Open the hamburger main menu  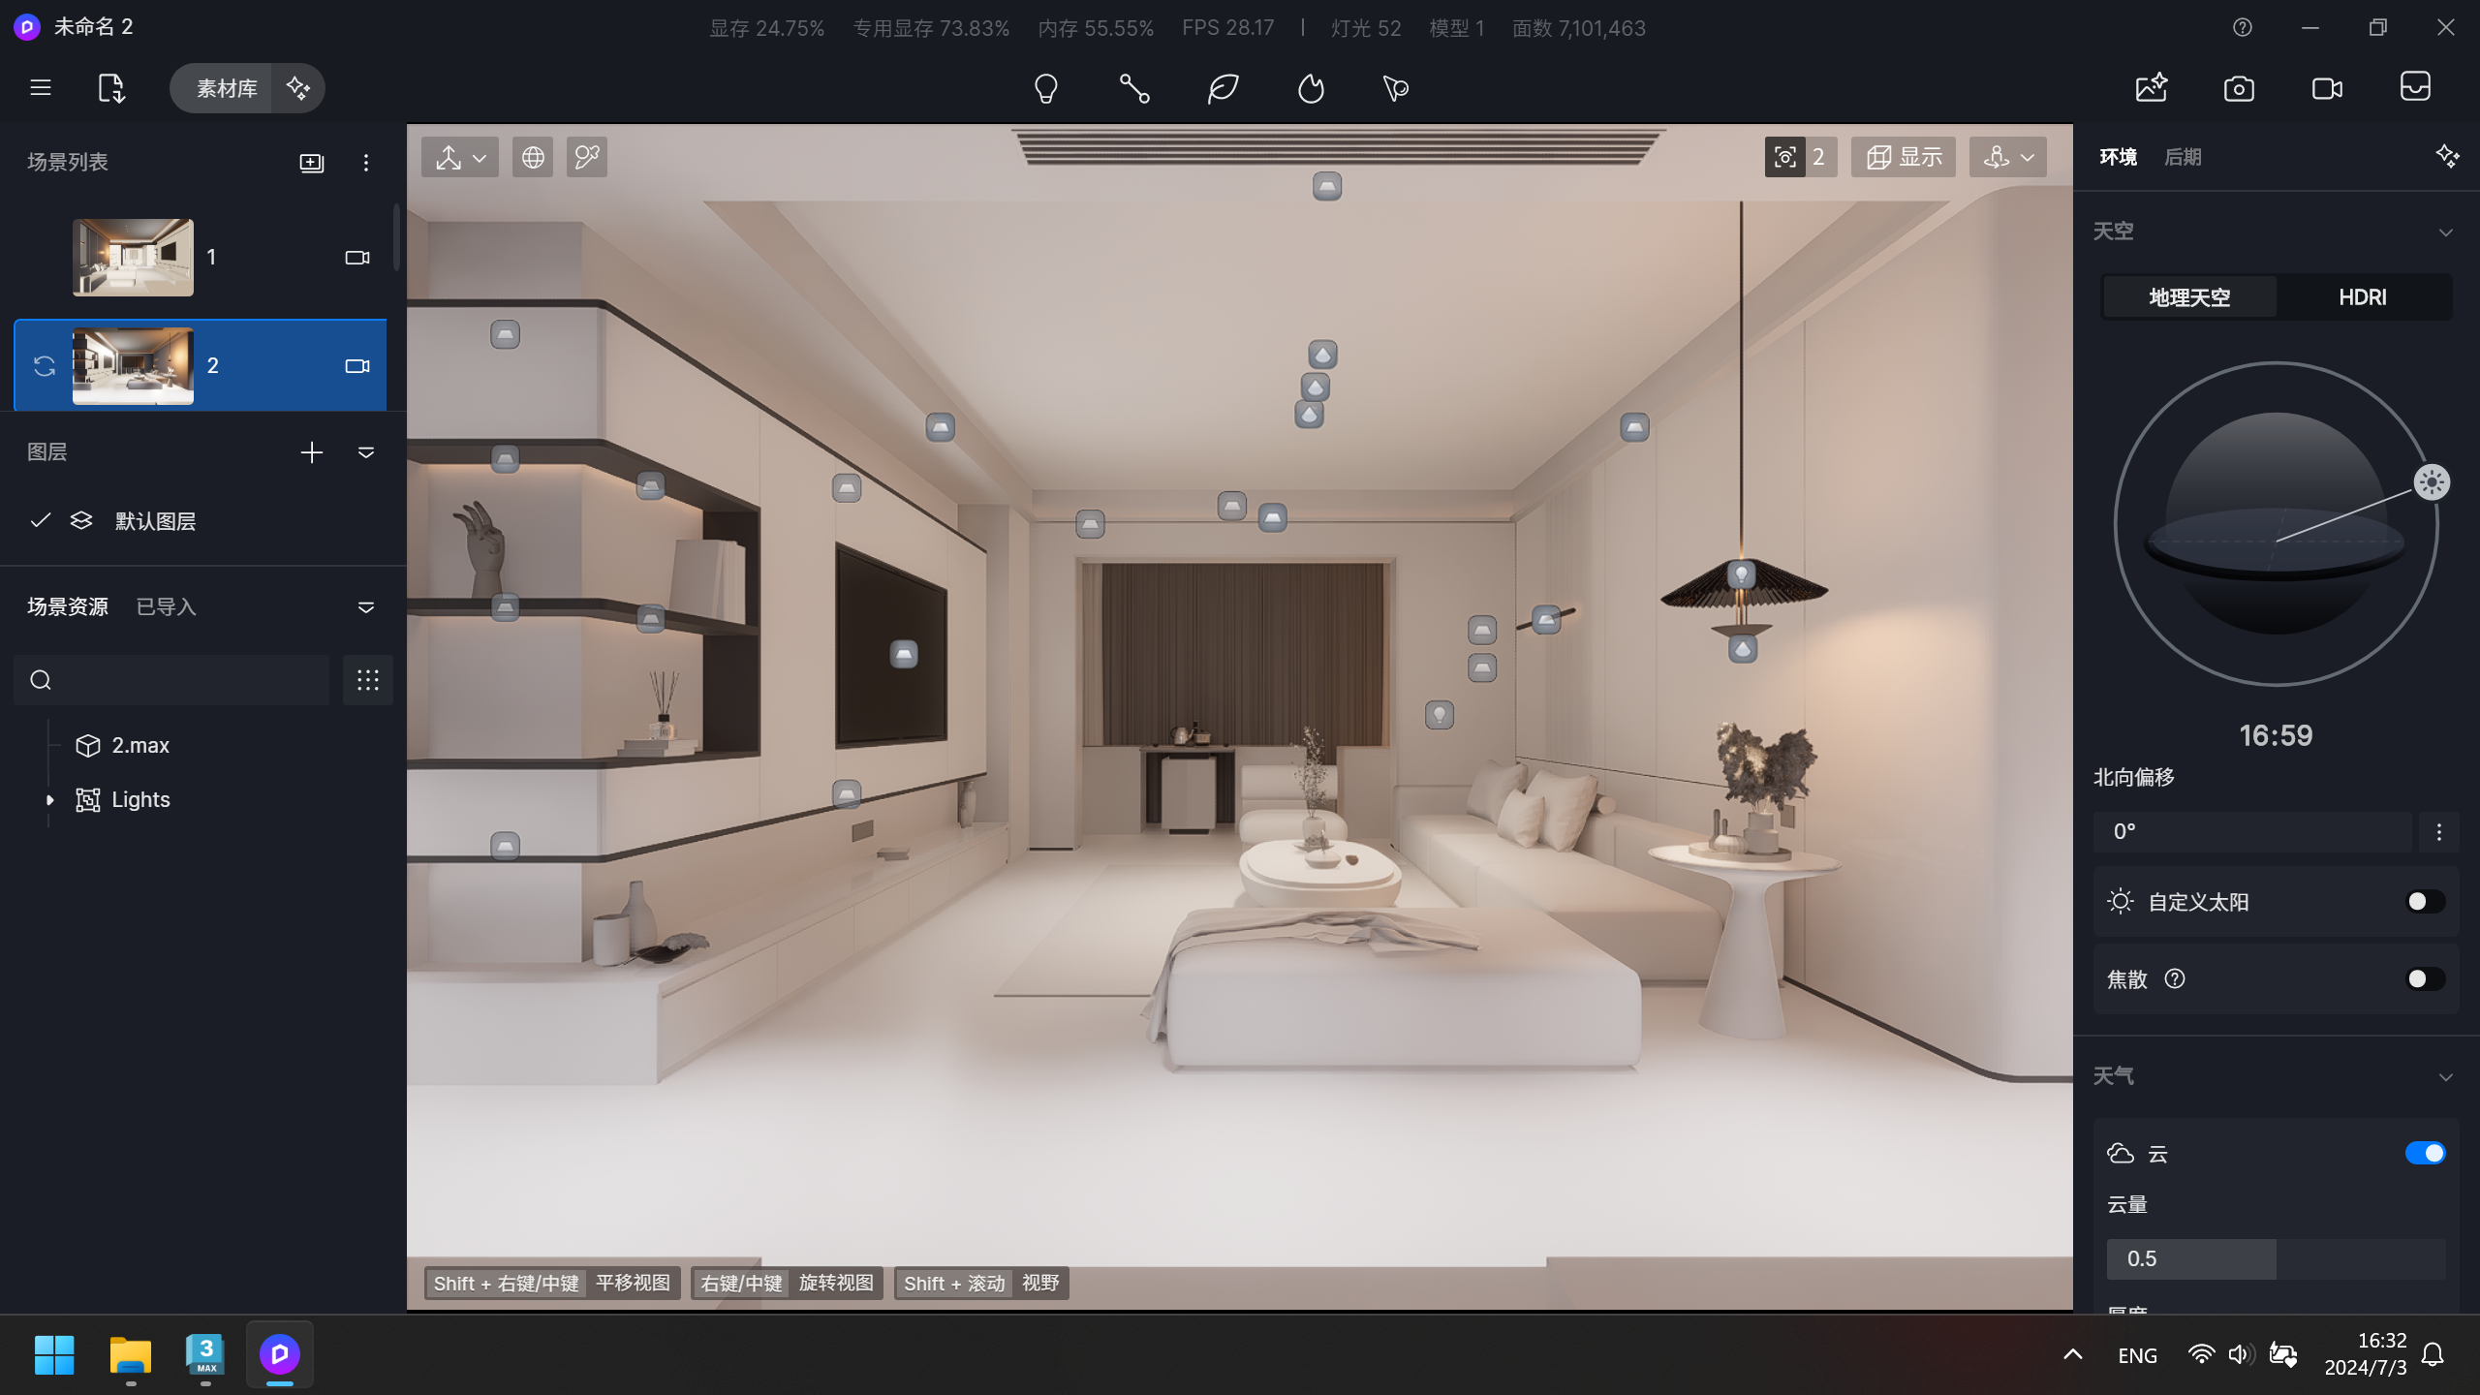41,88
